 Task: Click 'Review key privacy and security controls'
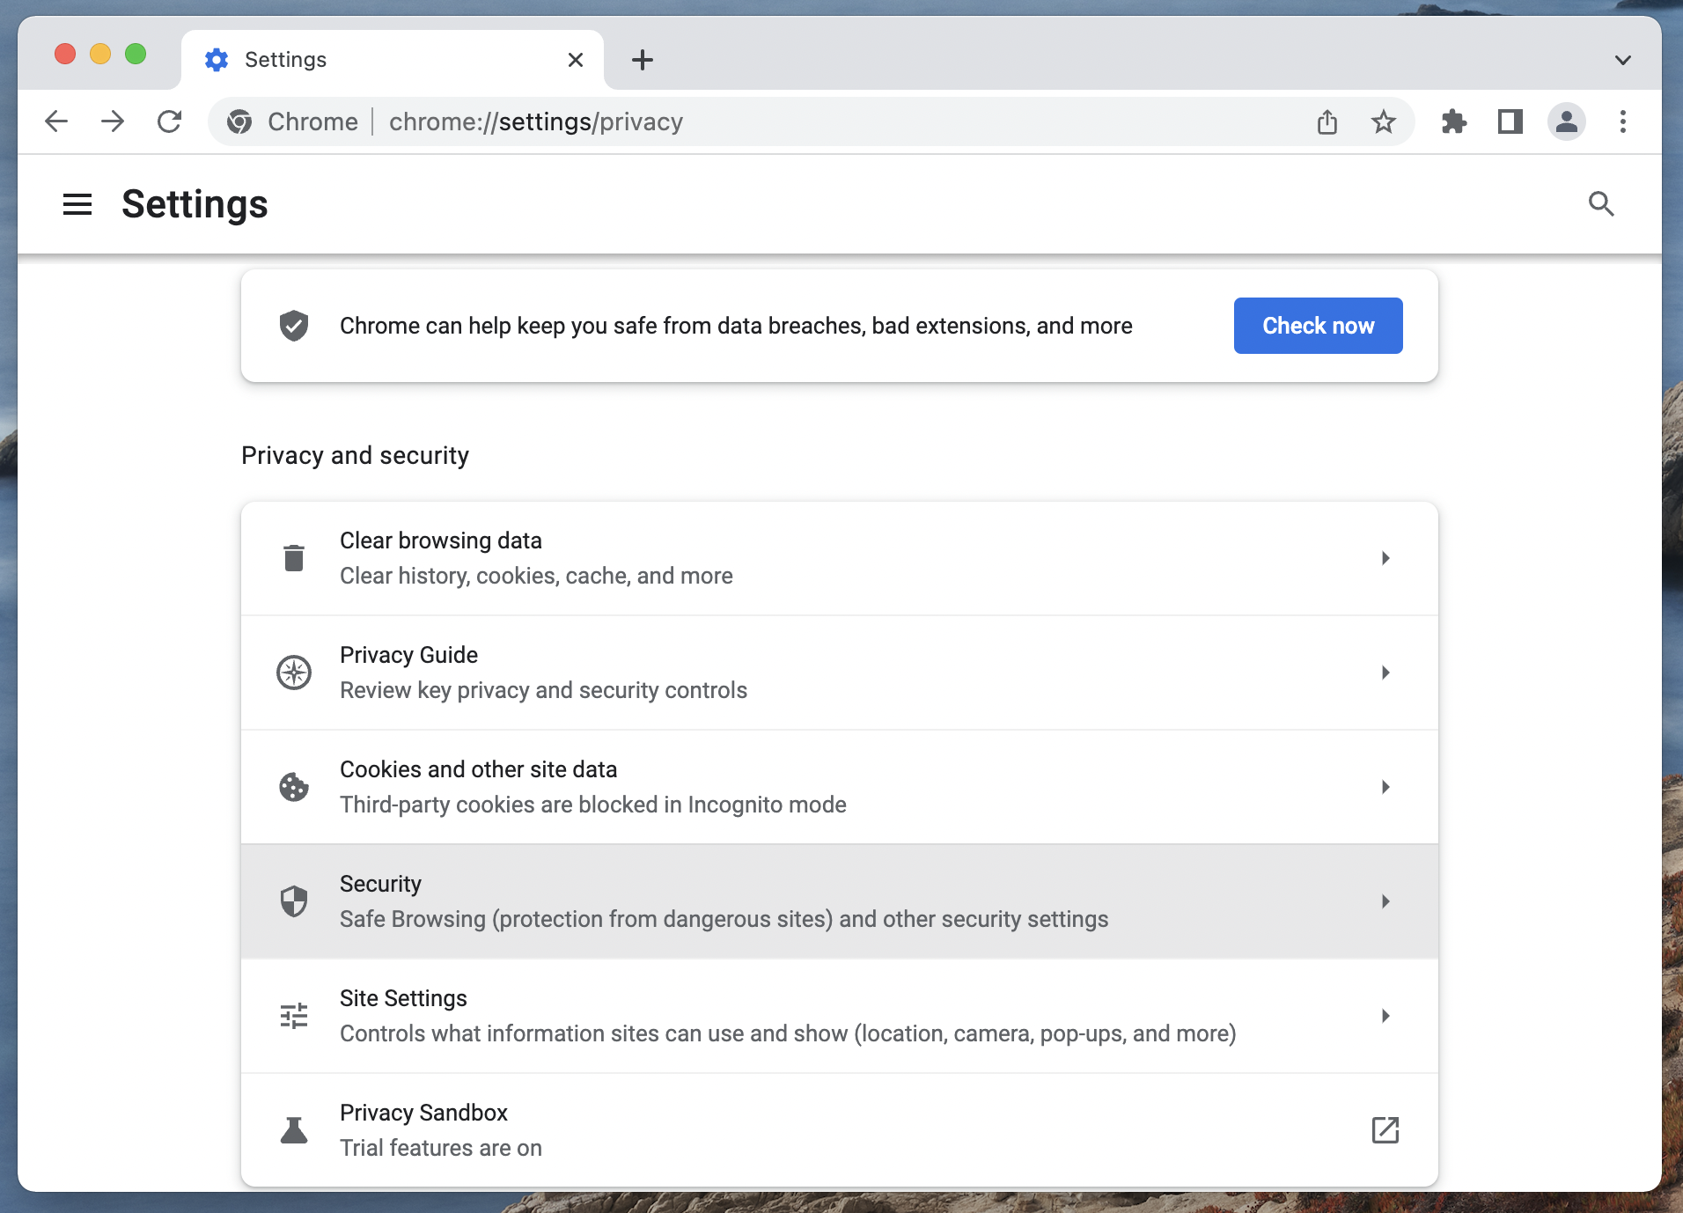coord(543,690)
